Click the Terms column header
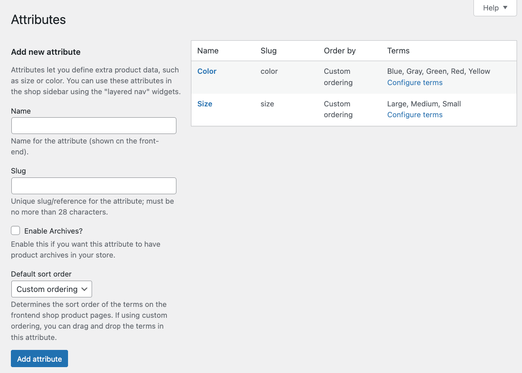Image resolution: width=522 pixels, height=373 pixels. pyautogui.click(x=398, y=51)
